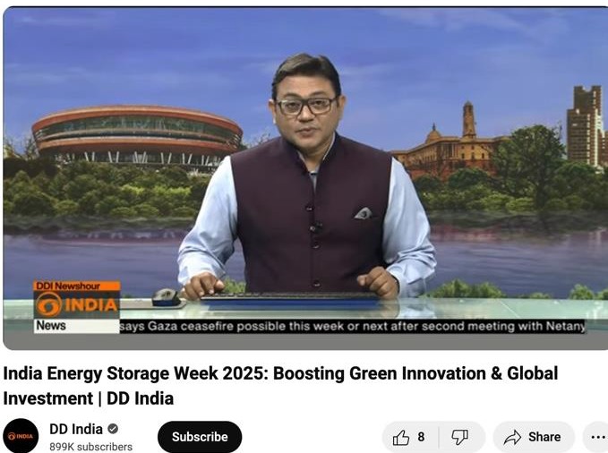This screenshot has height=453, width=608.
Task: Subscribe to the DD India channel
Action: pyautogui.click(x=200, y=437)
